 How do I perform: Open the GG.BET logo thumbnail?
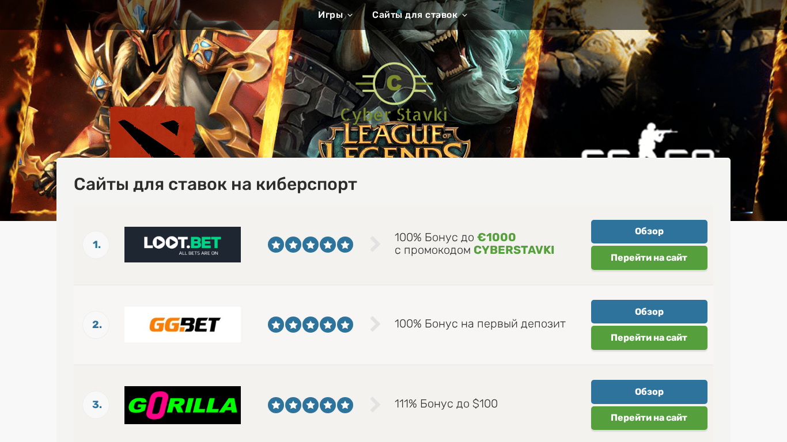click(183, 325)
